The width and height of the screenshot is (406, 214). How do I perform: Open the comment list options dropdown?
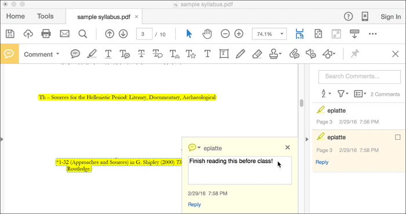360,93
